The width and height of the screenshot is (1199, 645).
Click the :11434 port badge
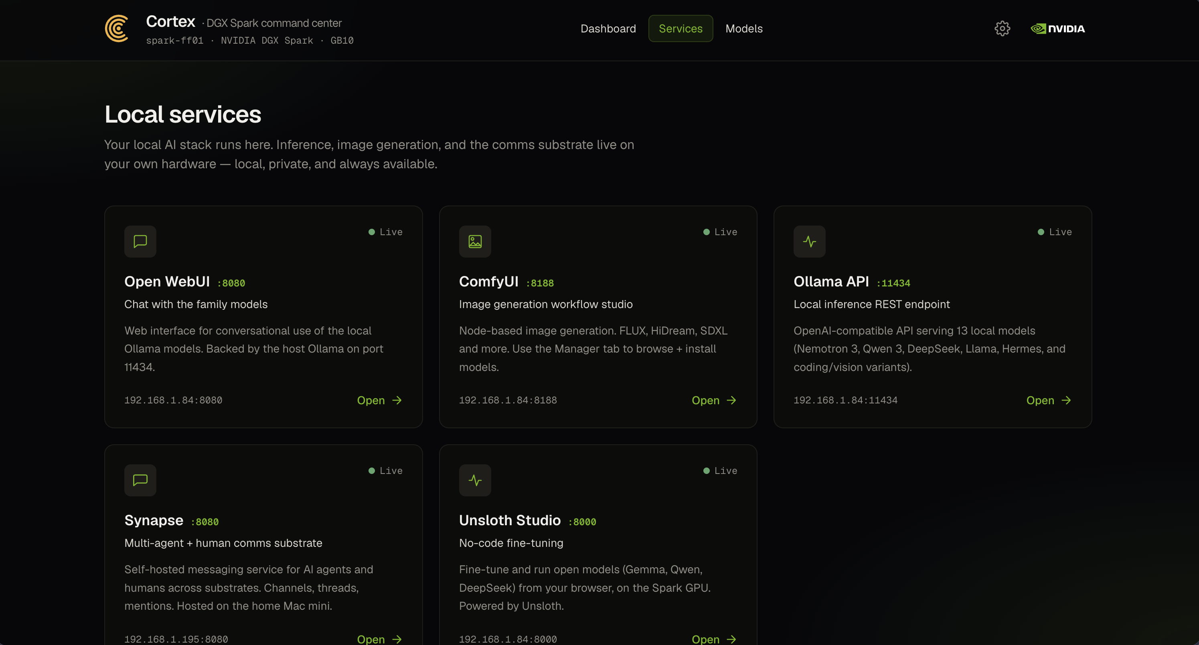(x=894, y=283)
